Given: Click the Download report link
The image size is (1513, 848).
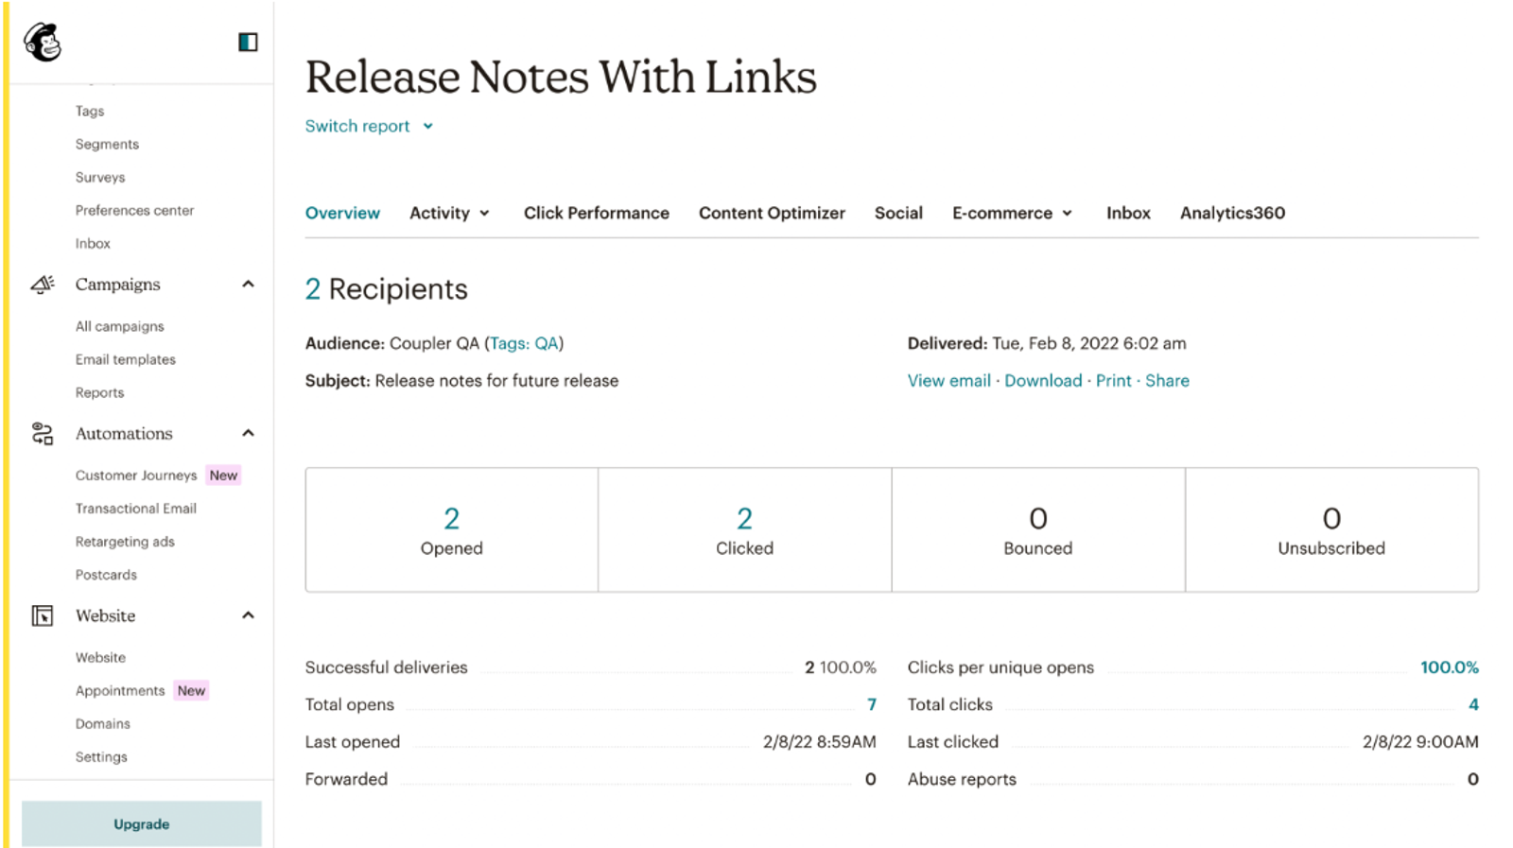Looking at the screenshot, I should point(1043,381).
